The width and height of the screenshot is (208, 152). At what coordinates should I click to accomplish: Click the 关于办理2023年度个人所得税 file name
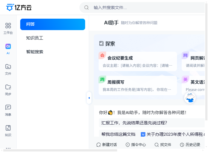tap(176, 135)
